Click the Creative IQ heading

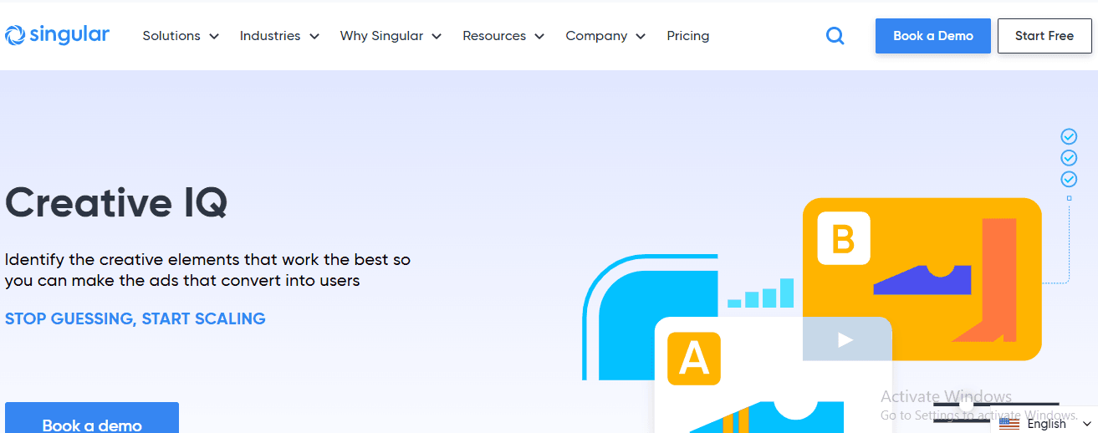(x=116, y=202)
